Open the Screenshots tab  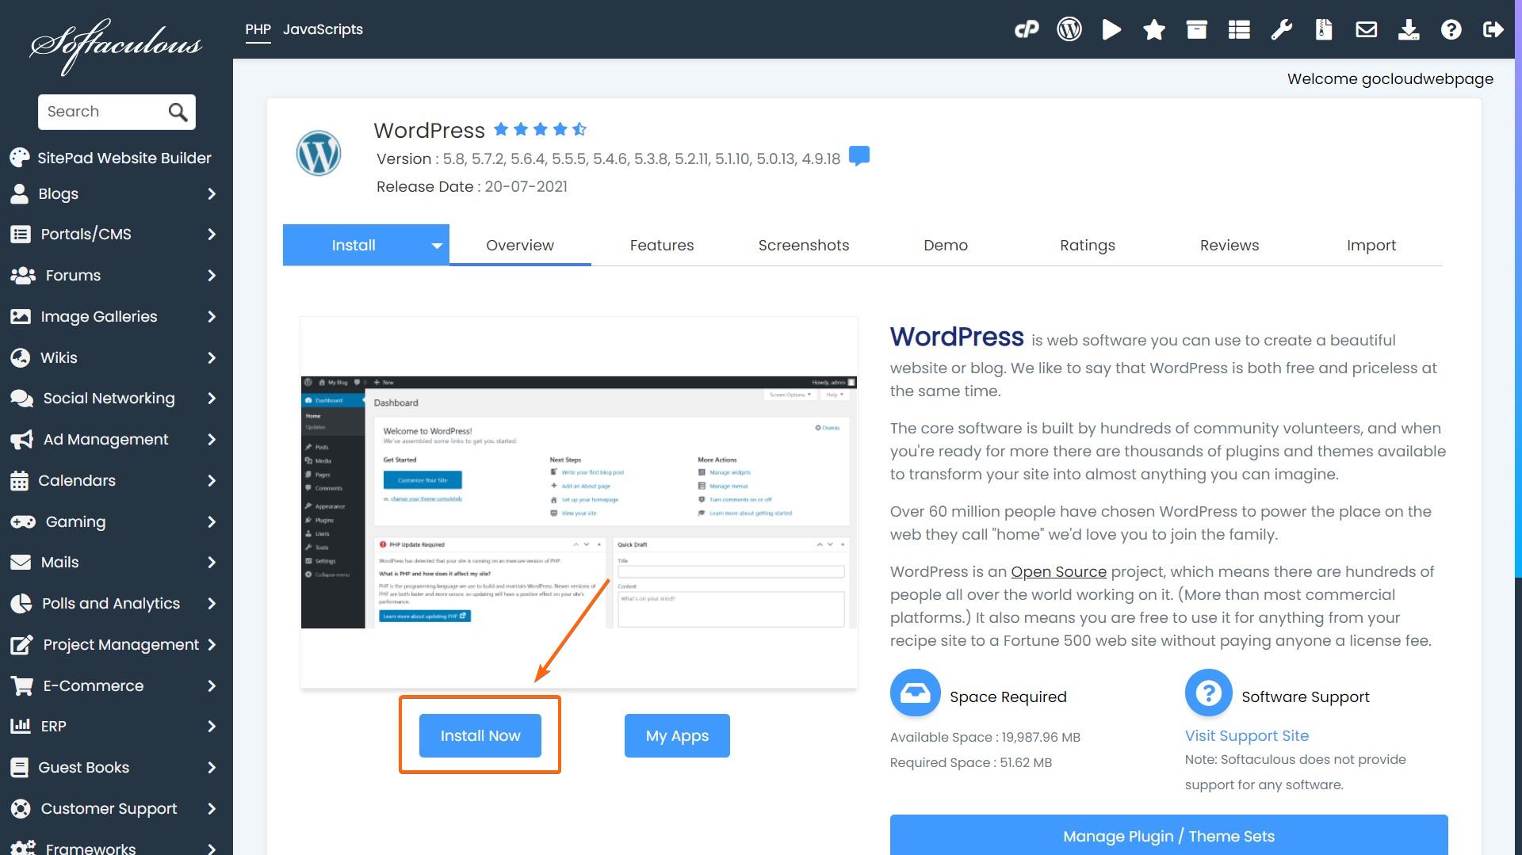(804, 245)
